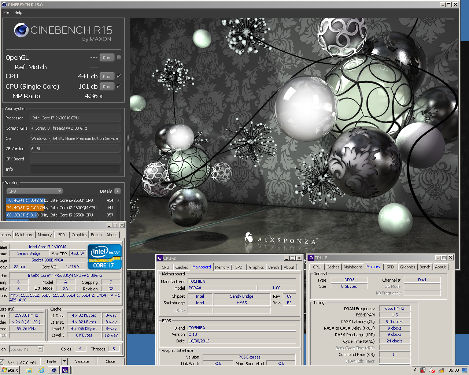The width and height of the screenshot is (469, 375).
Task: Click Cinebench title bar application icon
Action: point(4,5)
